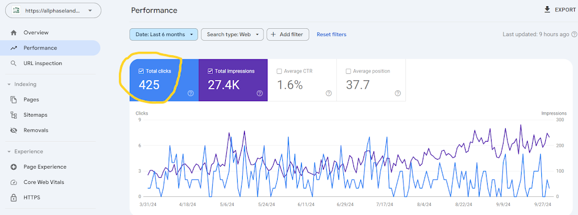
Task: Click the Add filter button
Action: [288, 34]
